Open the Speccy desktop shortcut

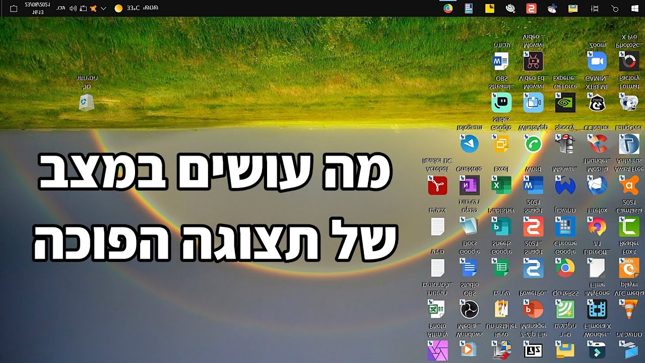click(x=565, y=144)
